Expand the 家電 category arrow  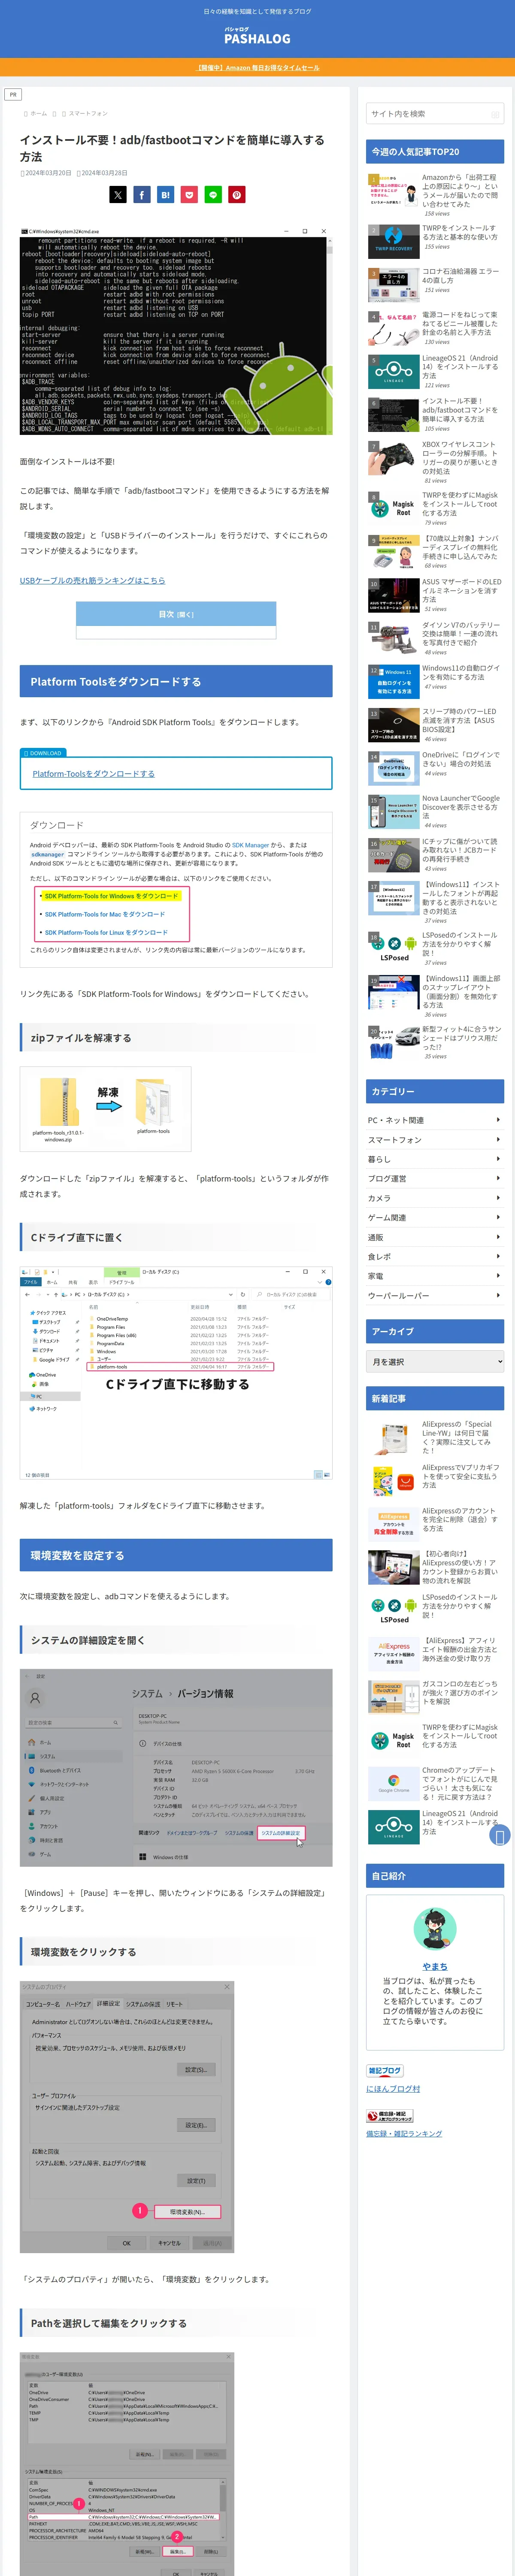498,1276
